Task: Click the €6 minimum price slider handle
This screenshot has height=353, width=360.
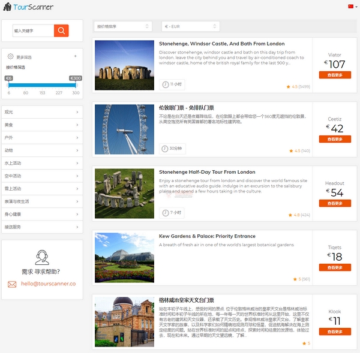Action: 9,85
